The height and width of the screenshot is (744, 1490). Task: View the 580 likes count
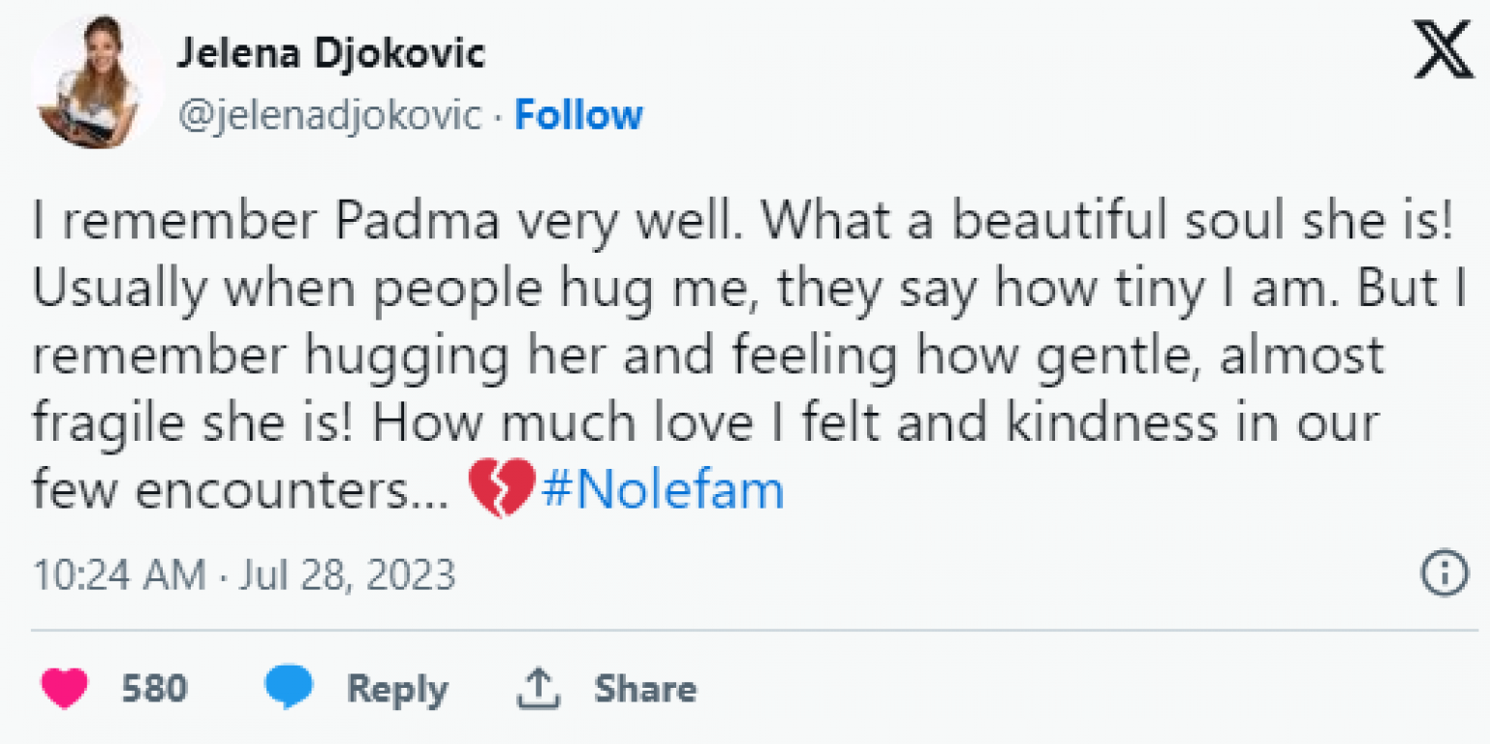154,689
